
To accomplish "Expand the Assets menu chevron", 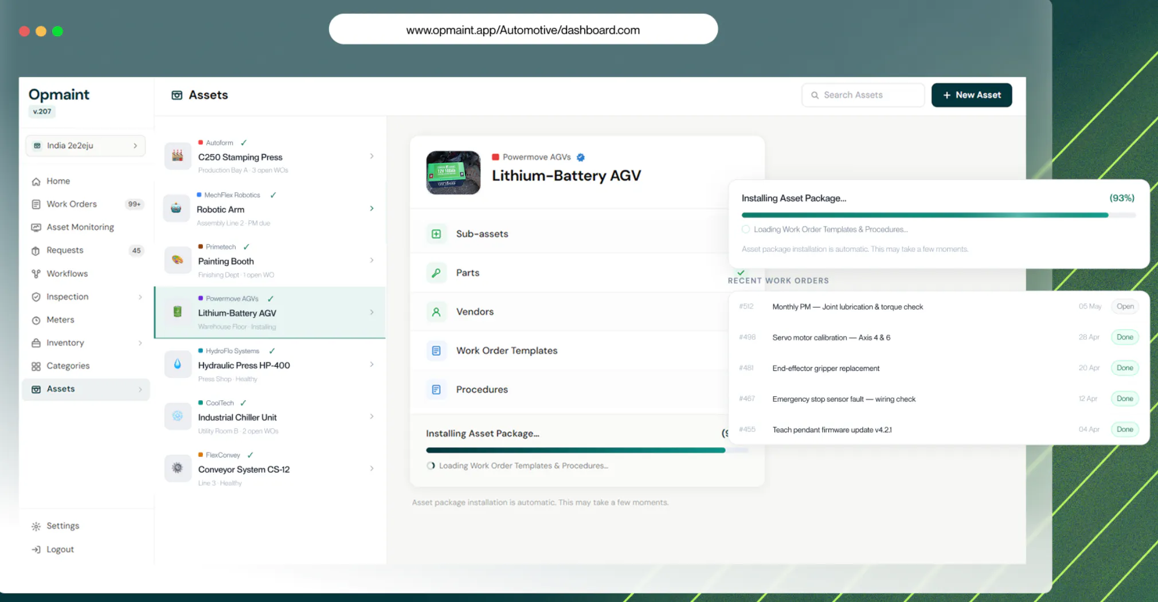I will coord(140,389).
